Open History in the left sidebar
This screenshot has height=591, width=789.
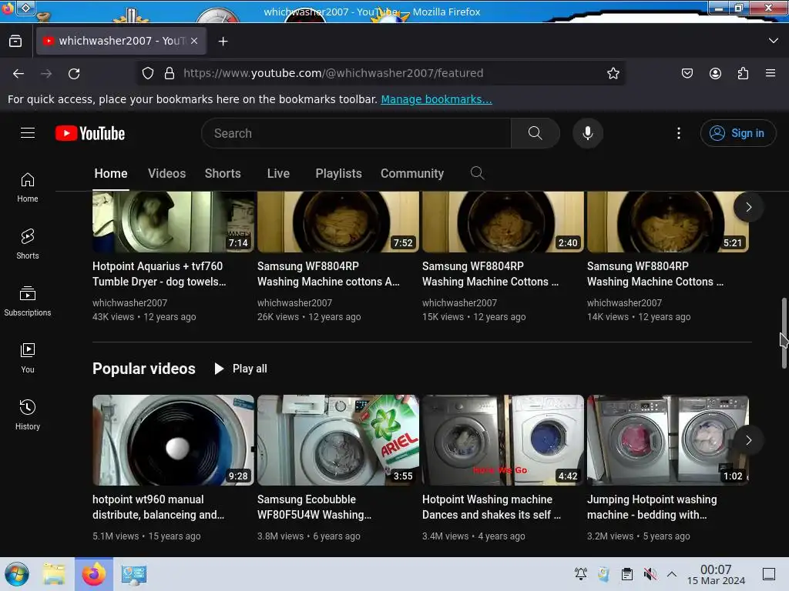[x=28, y=415]
